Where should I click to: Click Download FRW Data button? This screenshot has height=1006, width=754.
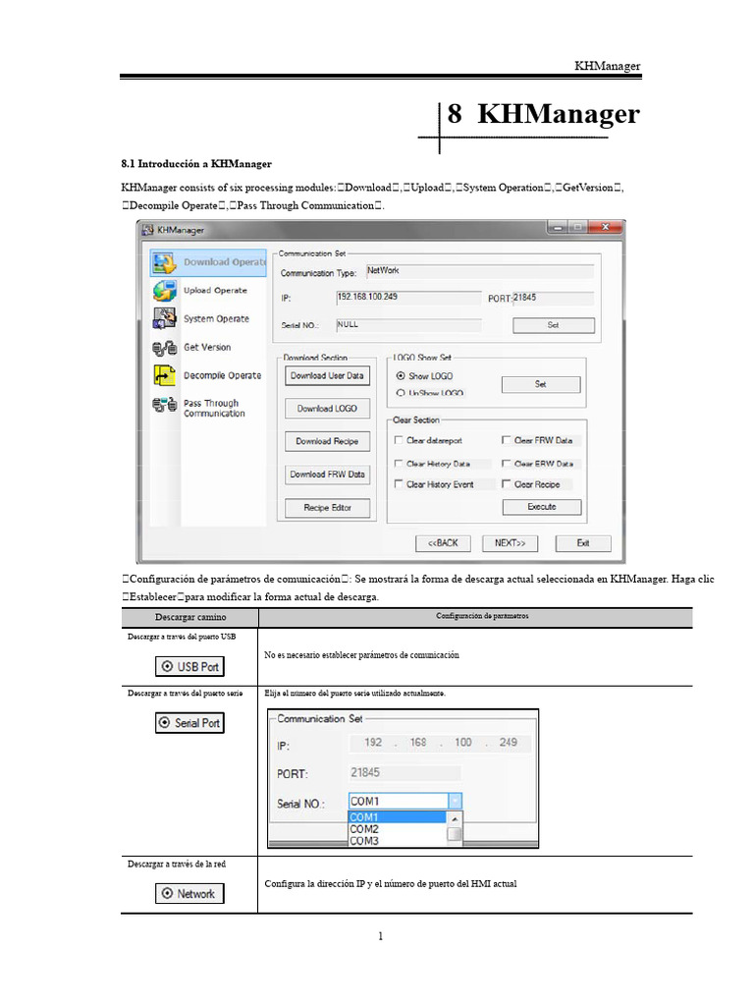pos(327,475)
